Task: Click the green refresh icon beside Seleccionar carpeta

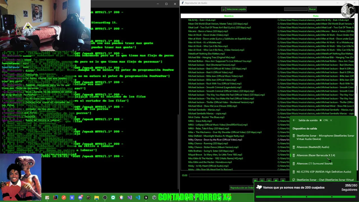Action: pos(223,9)
